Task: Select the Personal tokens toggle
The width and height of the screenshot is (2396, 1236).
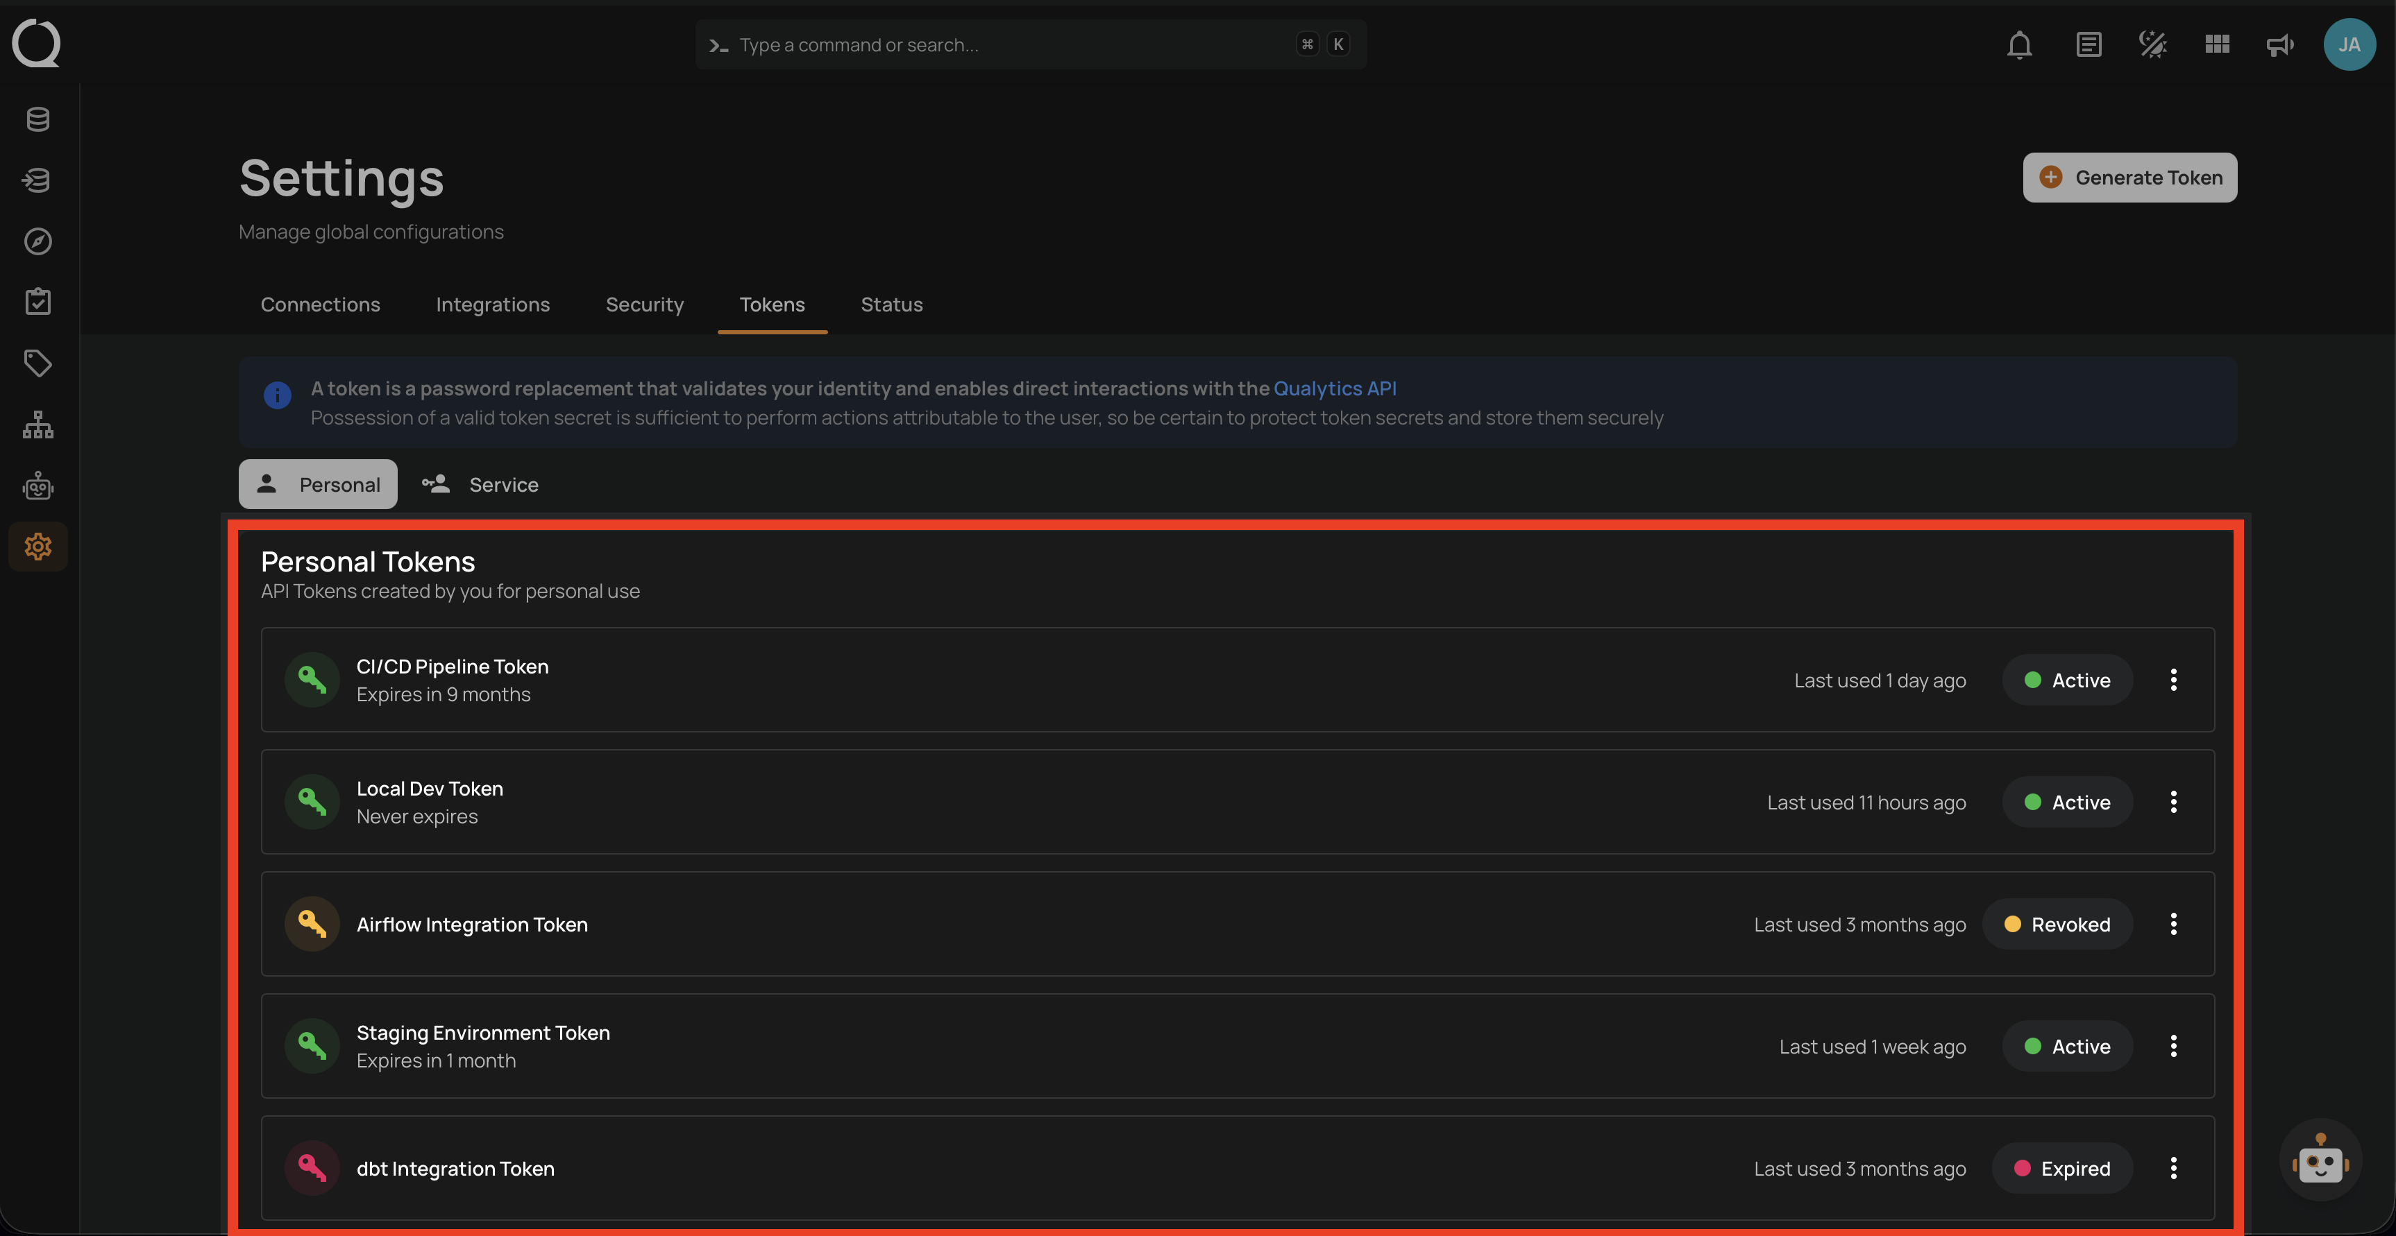Action: pyautogui.click(x=318, y=484)
